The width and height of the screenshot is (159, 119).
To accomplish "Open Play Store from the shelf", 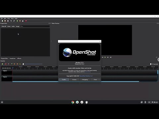I will (77, 102).
